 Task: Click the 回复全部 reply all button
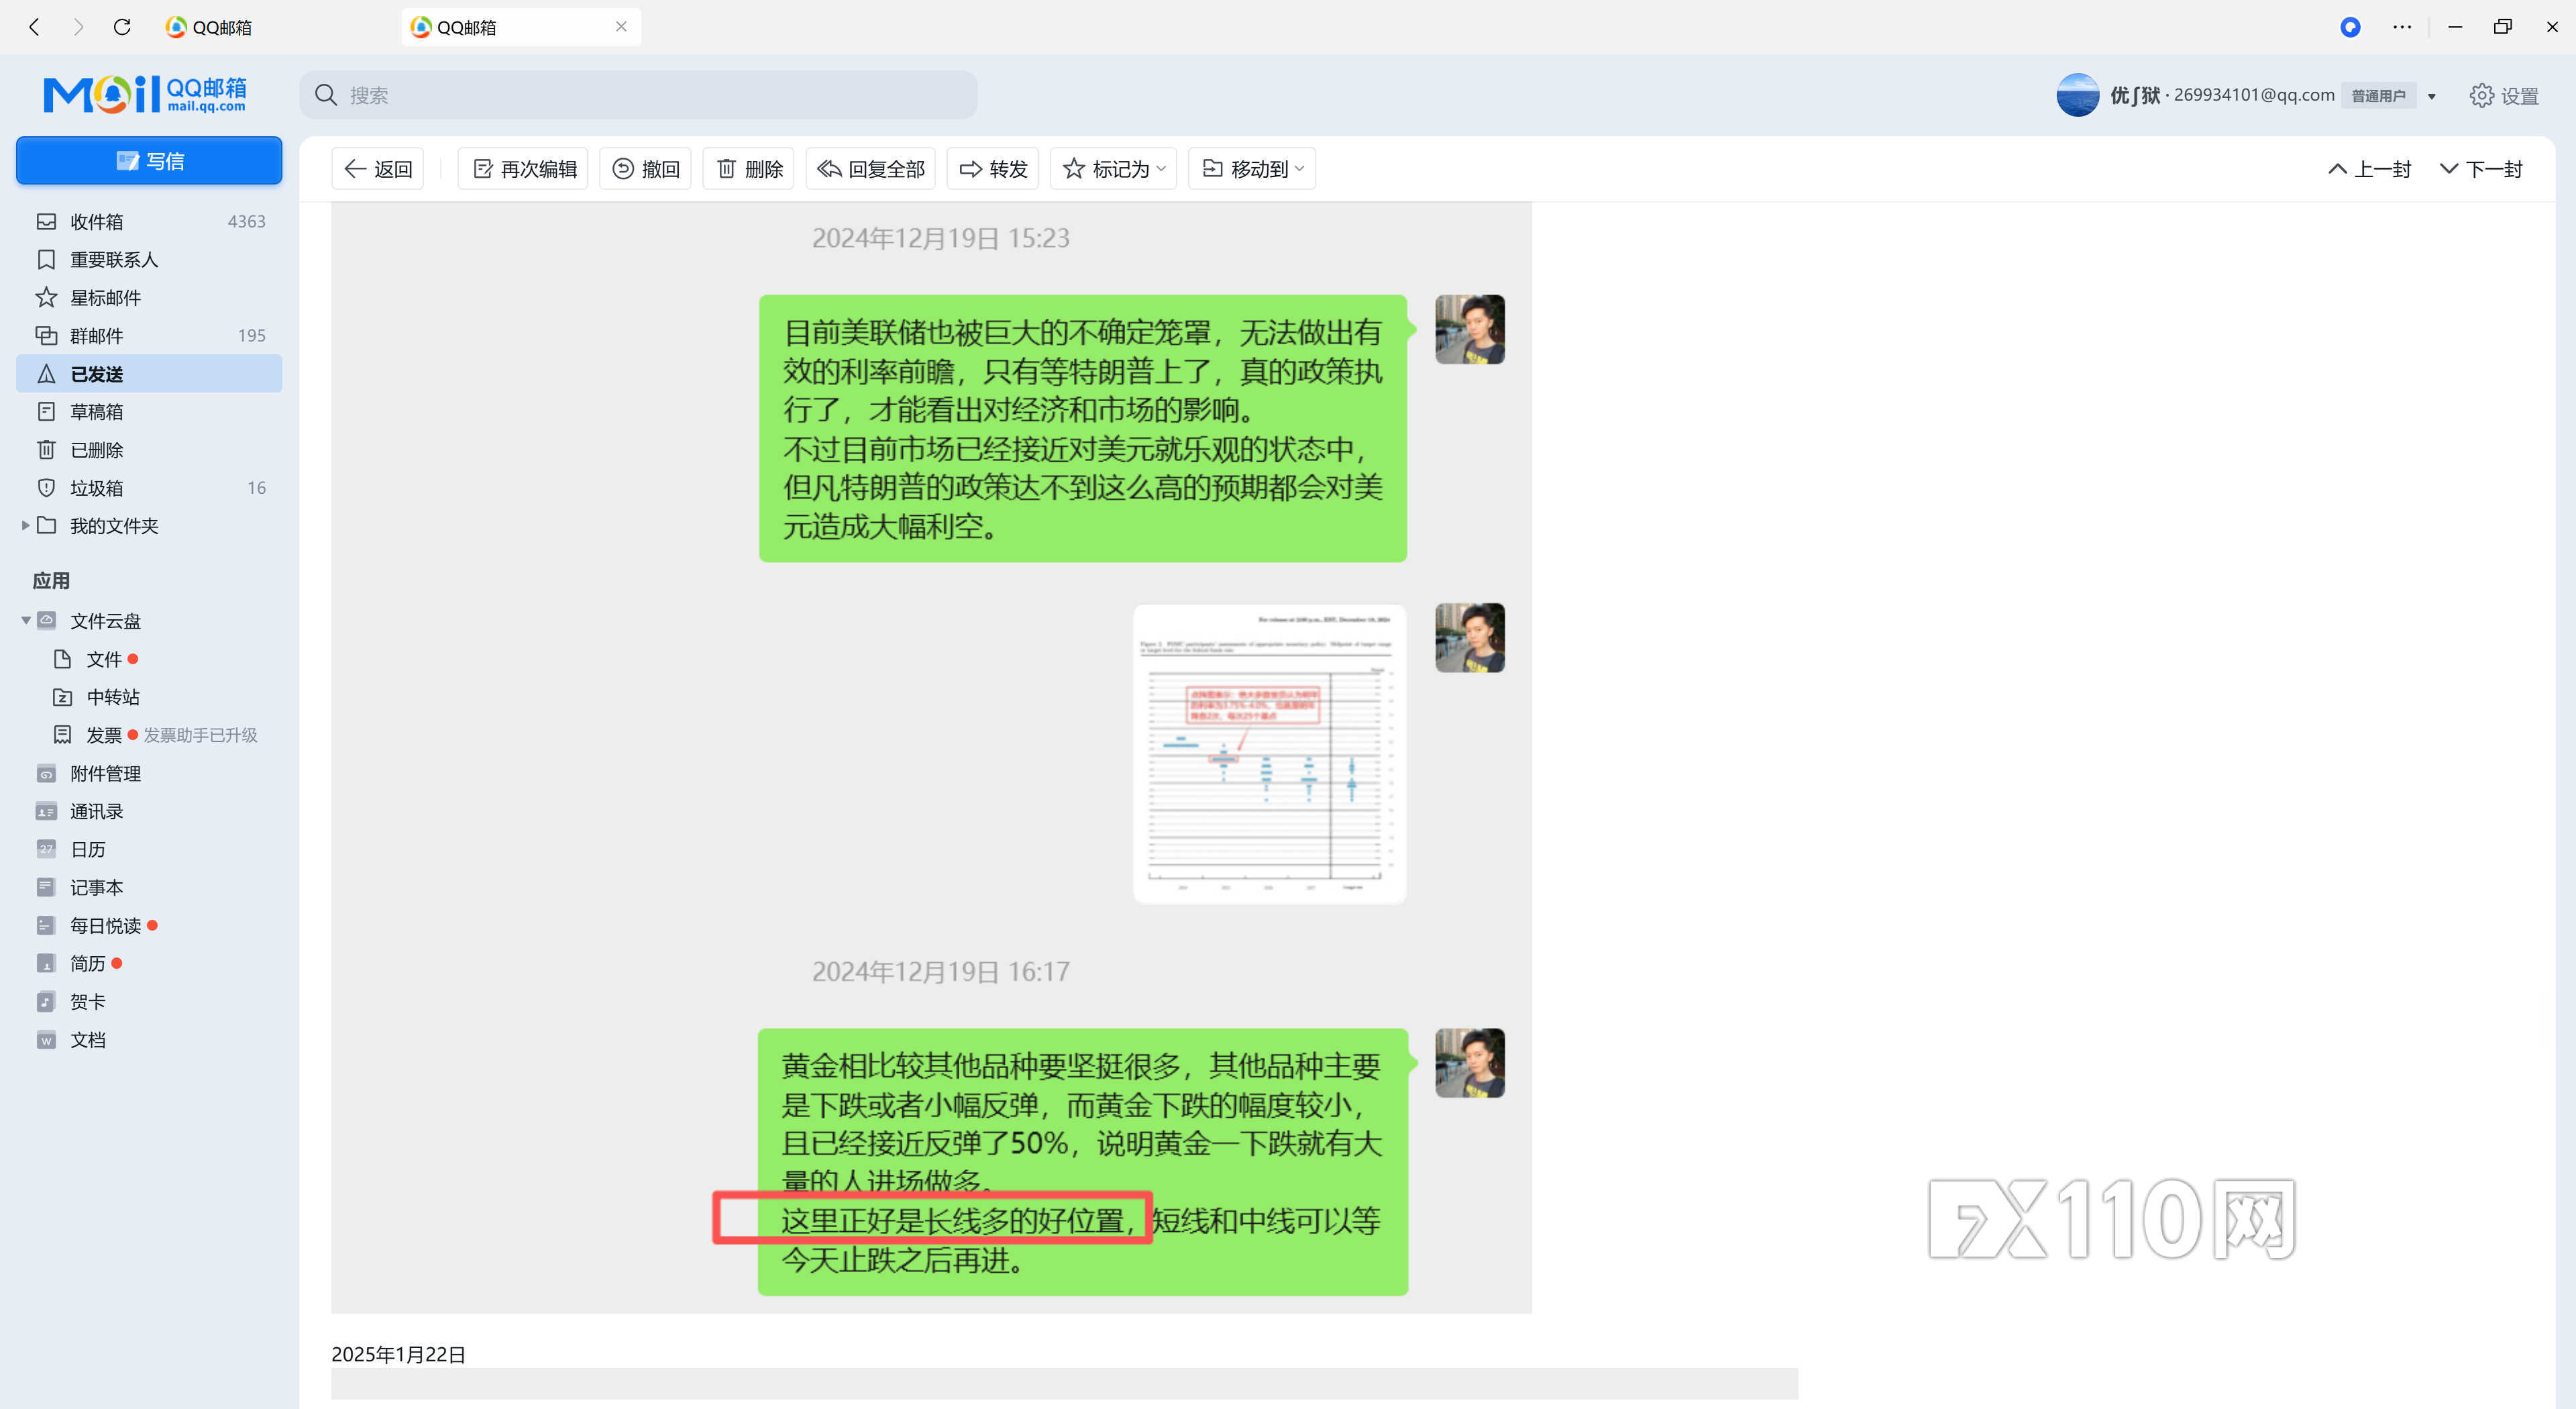click(871, 169)
